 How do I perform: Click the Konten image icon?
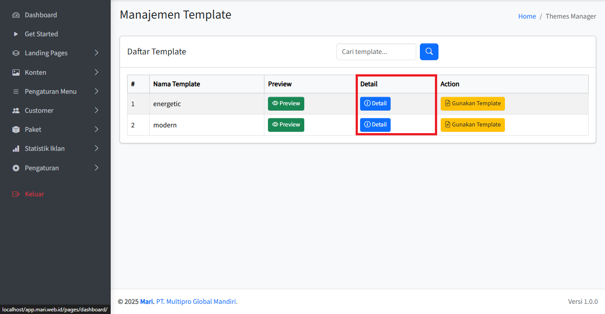[x=16, y=73]
